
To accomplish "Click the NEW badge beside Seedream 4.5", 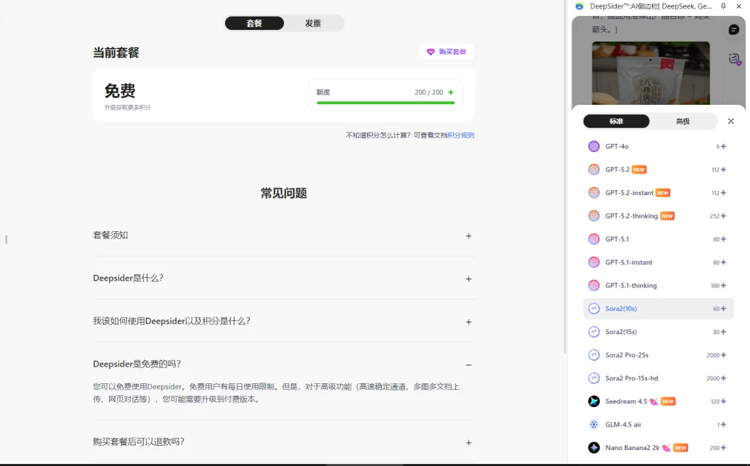I will pyautogui.click(x=668, y=401).
